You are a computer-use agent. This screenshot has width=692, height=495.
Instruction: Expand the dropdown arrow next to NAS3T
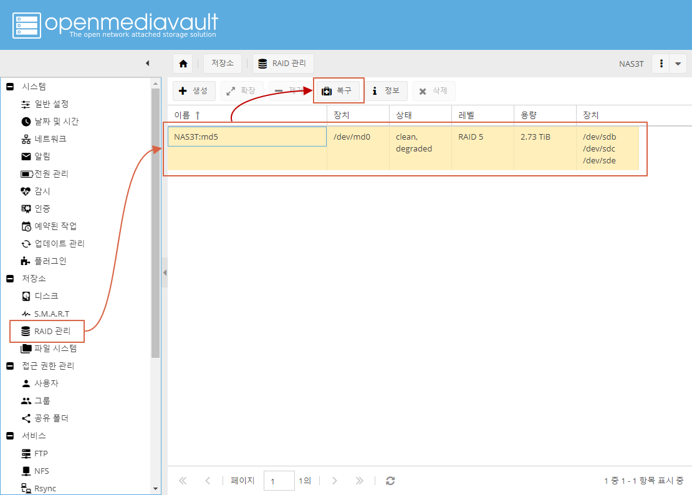[x=678, y=64]
